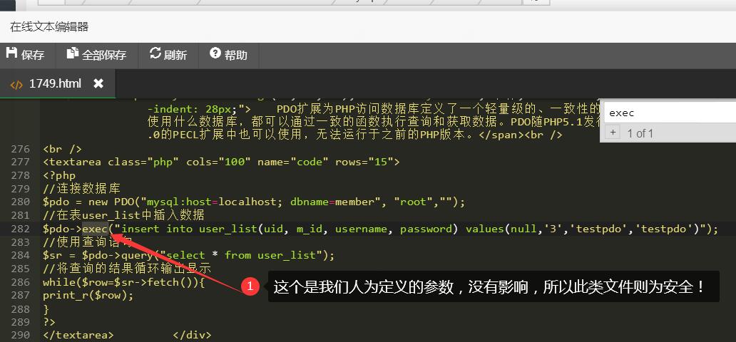This screenshot has width=736, height=342.
Task: Click line number 289 in gutter
Action: pos(21,322)
